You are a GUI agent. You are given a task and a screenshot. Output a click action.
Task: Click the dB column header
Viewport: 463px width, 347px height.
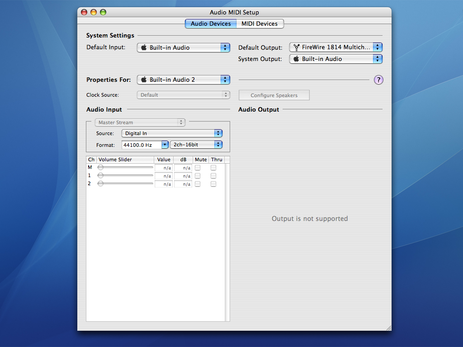tap(183, 159)
